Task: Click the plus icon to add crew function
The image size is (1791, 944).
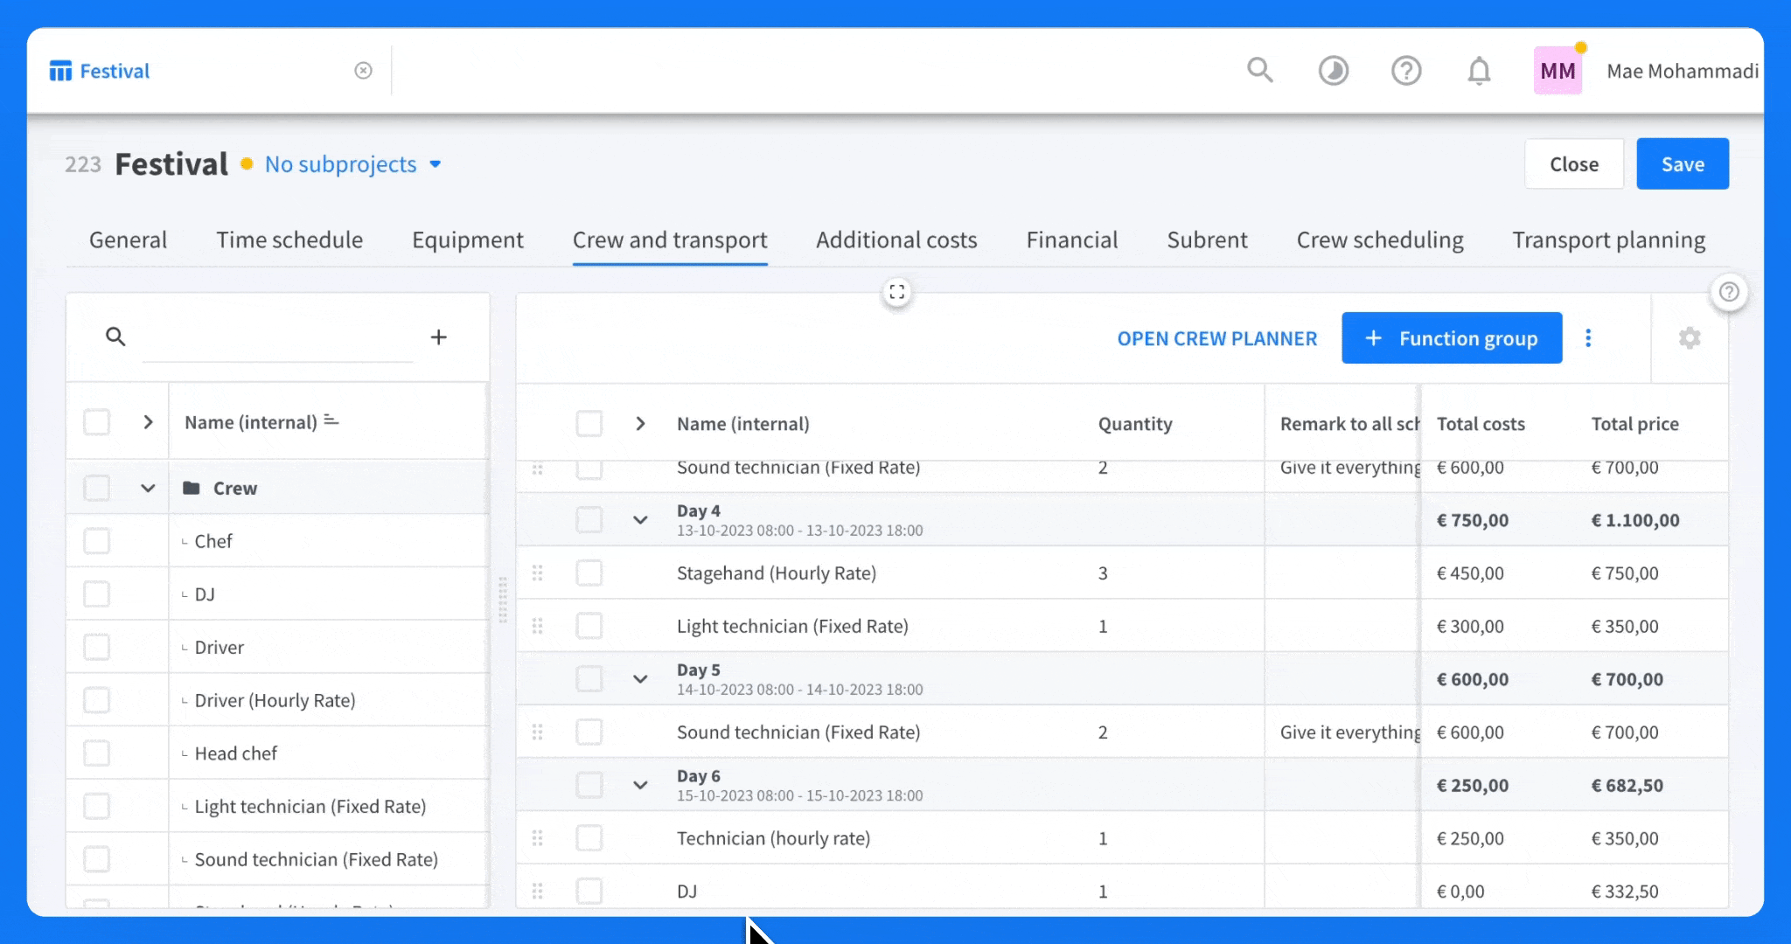Action: coord(439,337)
